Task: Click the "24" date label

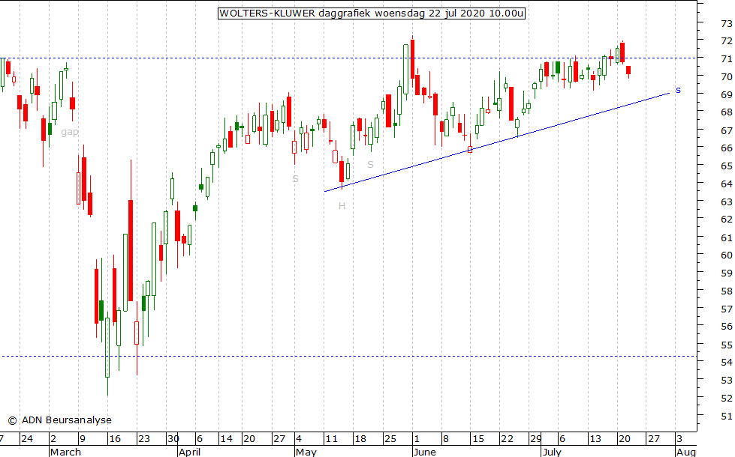Action: click(27, 439)
